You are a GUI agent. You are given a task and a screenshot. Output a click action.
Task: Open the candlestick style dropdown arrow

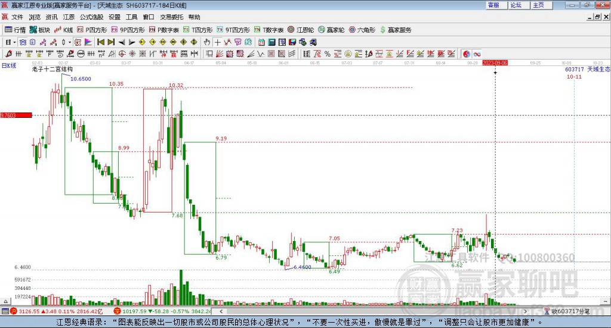(x=69, y=42)
